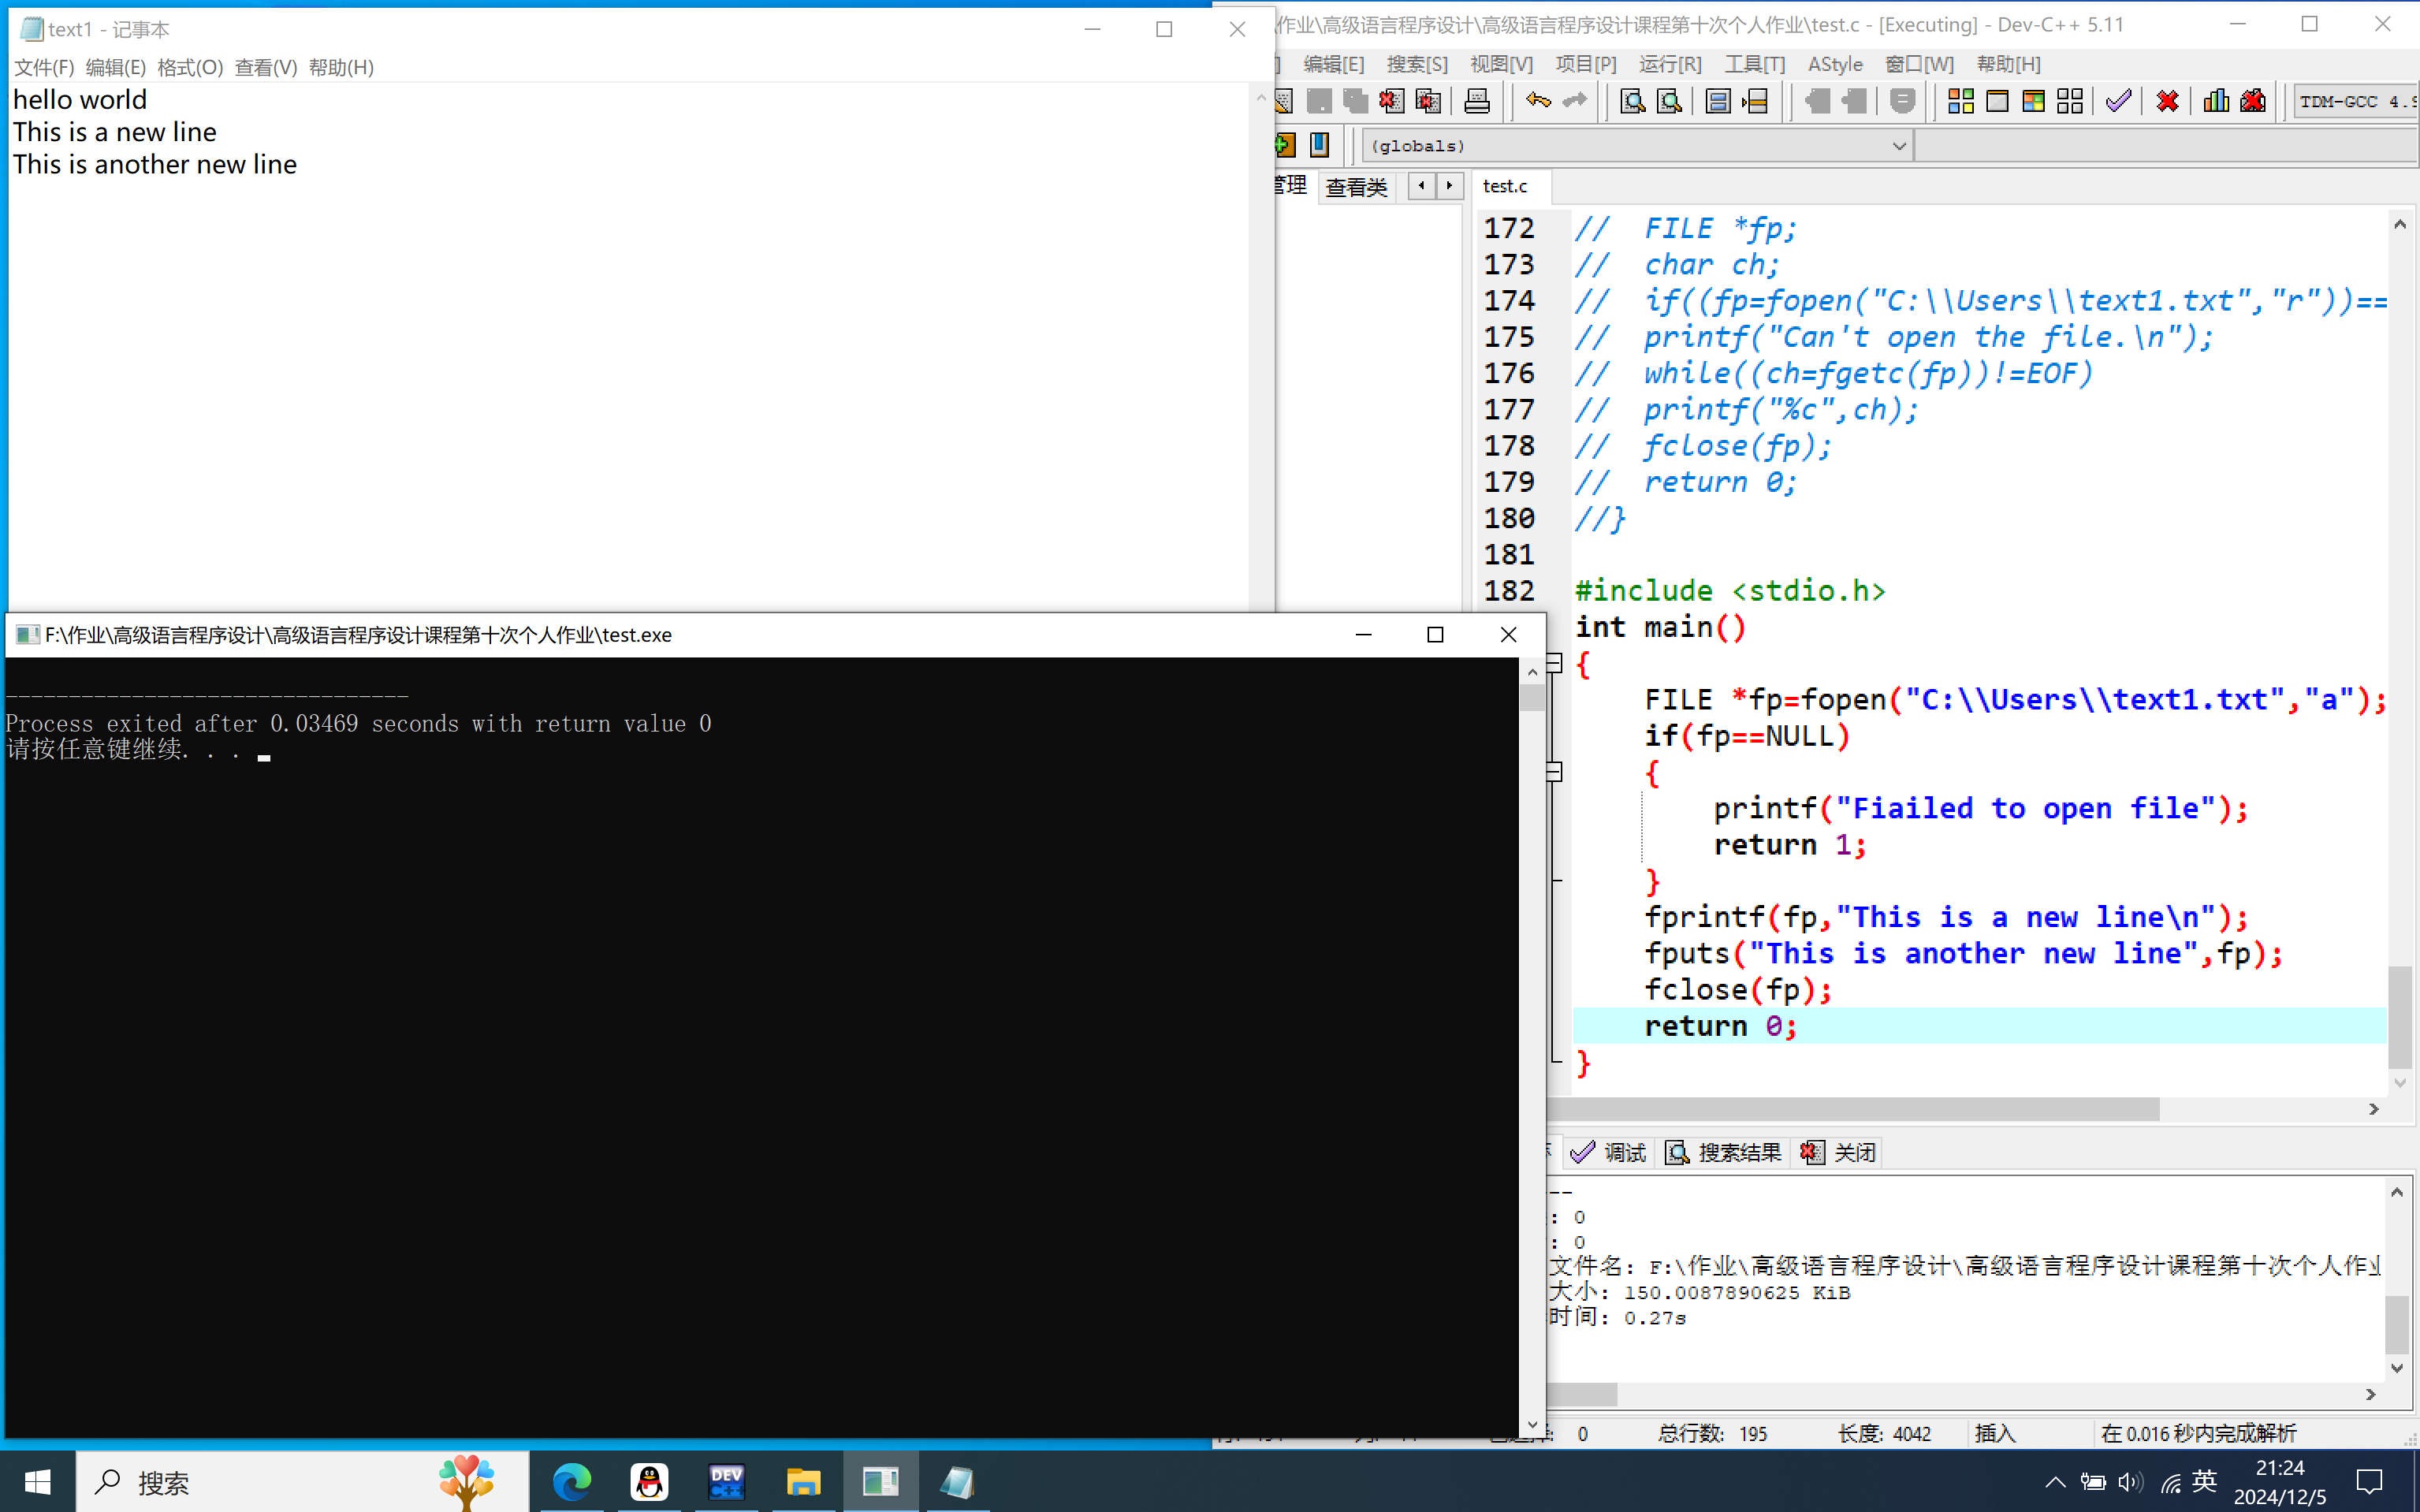Screen dimensions: 2420x1512
Task: Collapse the if-block fold marker
Action: click(x=1554, y=772)
